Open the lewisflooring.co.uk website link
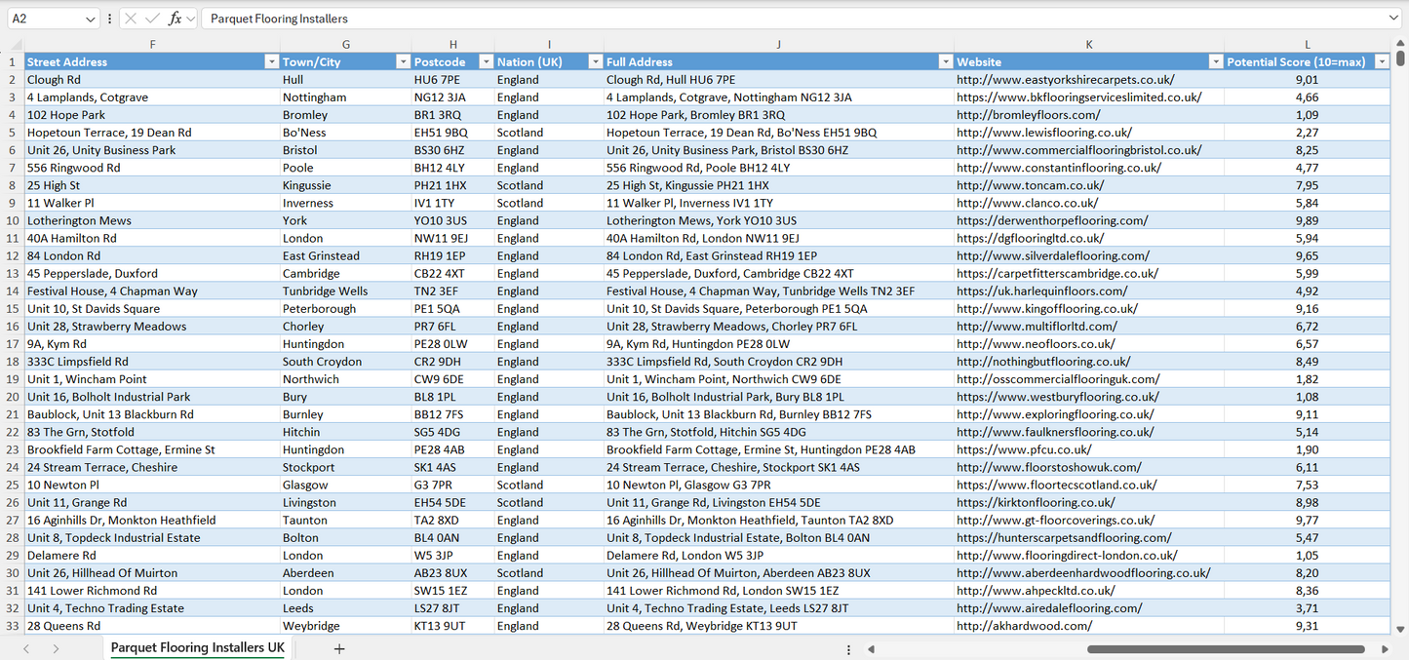This screenshot has height=660, width=1409. click(1043, 133)
